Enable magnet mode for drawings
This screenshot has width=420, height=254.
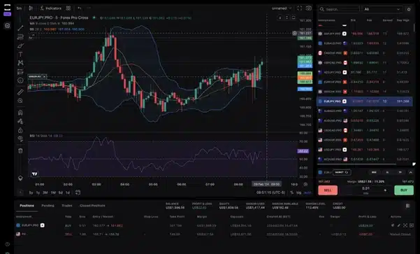(20, 113)
